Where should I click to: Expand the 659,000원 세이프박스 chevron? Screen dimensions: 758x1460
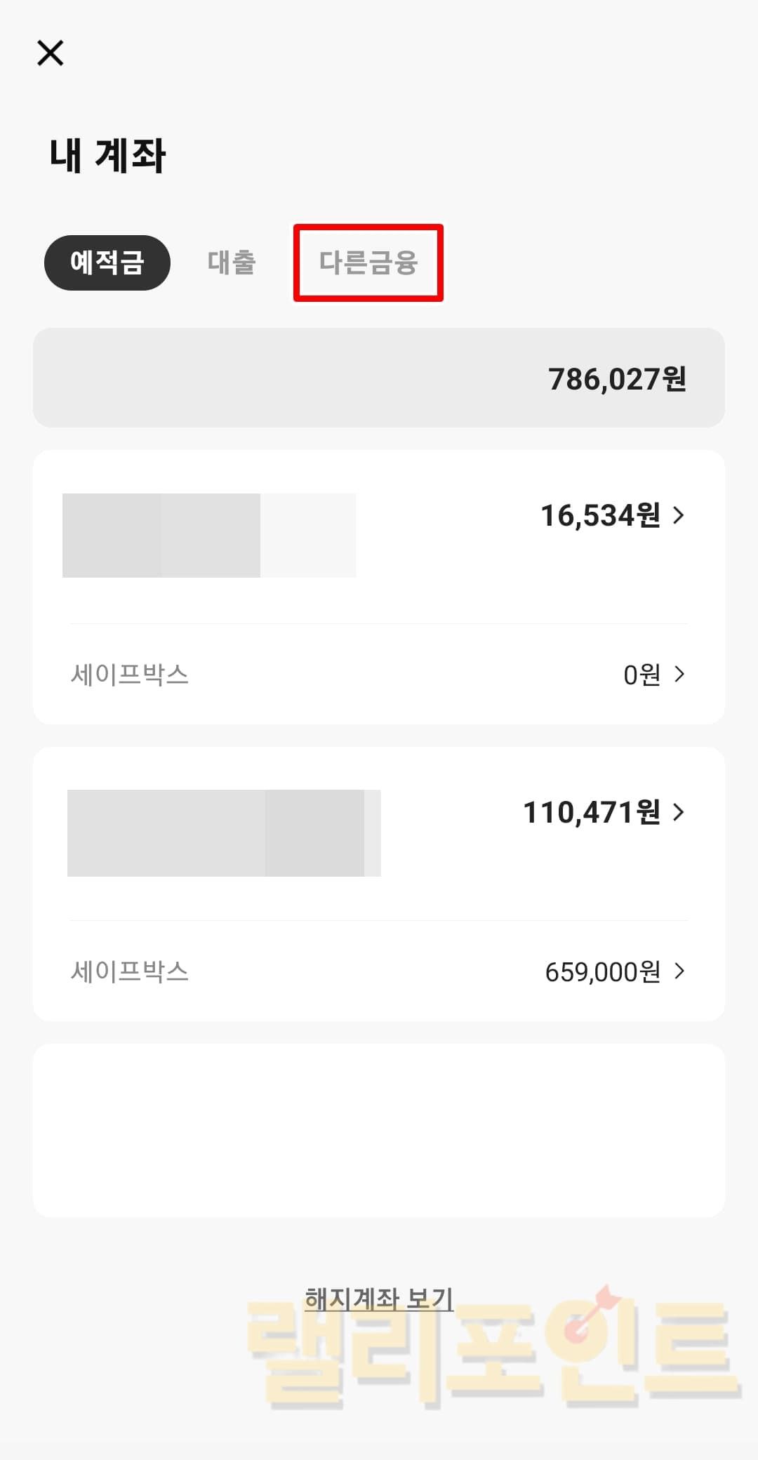point(679,971)
